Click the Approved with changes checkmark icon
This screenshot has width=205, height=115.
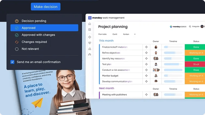[x=17, y=35]
